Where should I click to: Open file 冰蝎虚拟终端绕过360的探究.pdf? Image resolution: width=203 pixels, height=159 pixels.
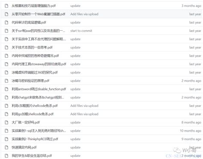(x=35, y=72)
